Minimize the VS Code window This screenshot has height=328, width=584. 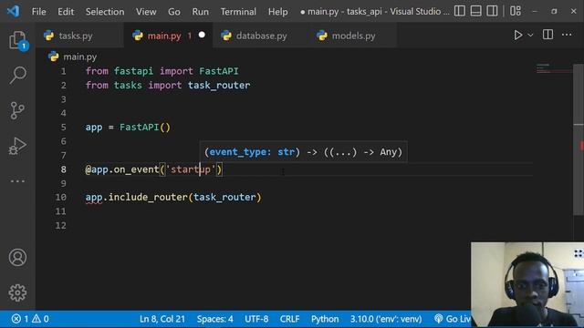pyautogui.click(x=535, y=12)
